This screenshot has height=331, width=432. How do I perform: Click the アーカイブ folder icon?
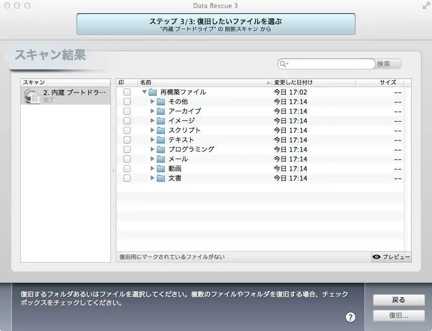click(x=161, y=111)
